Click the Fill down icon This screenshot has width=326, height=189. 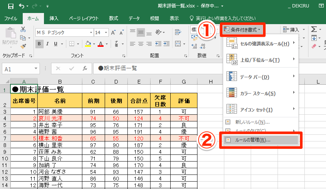[314, 38]
